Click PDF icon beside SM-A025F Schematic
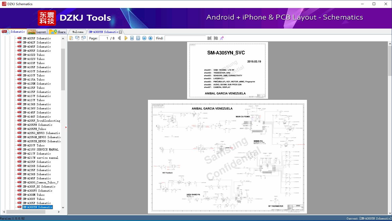Viewport: 392px width, 221px height. (19, 38)
